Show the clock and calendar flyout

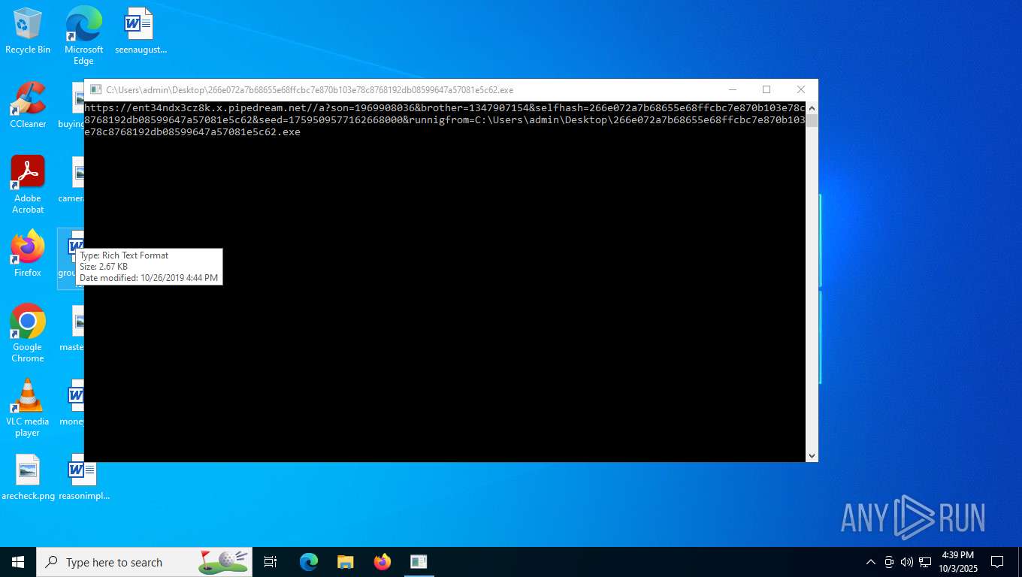[957, 562]
